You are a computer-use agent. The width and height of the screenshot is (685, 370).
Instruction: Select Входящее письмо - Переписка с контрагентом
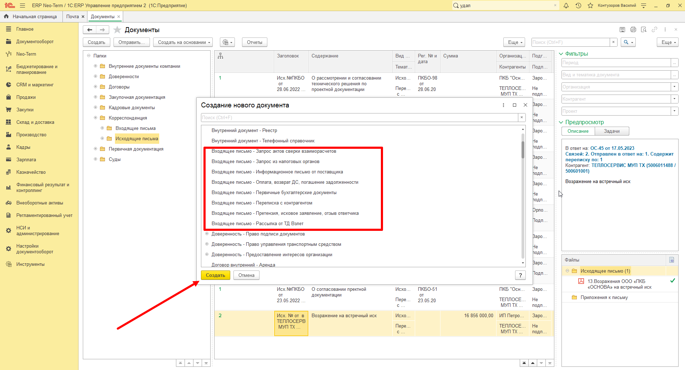point(262,203)
